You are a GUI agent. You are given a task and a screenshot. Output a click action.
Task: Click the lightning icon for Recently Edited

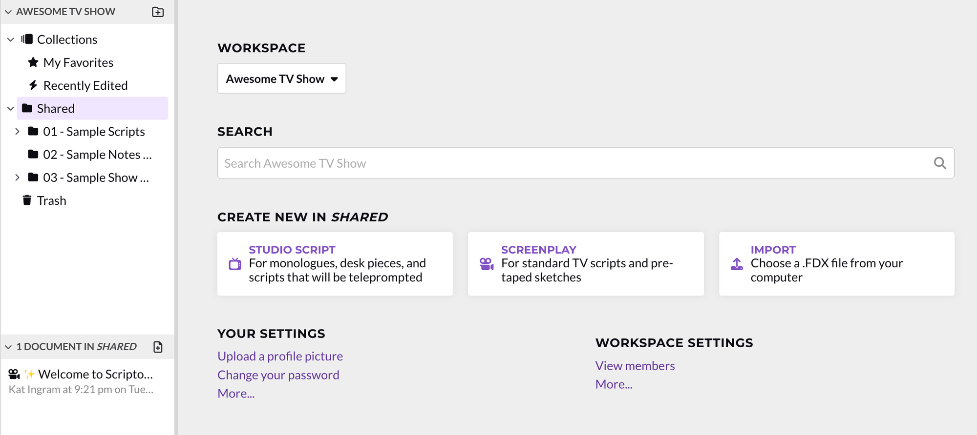click(33, 85)
